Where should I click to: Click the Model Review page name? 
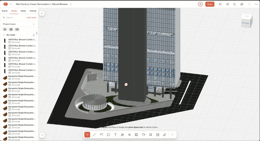[x=60, y=4]
